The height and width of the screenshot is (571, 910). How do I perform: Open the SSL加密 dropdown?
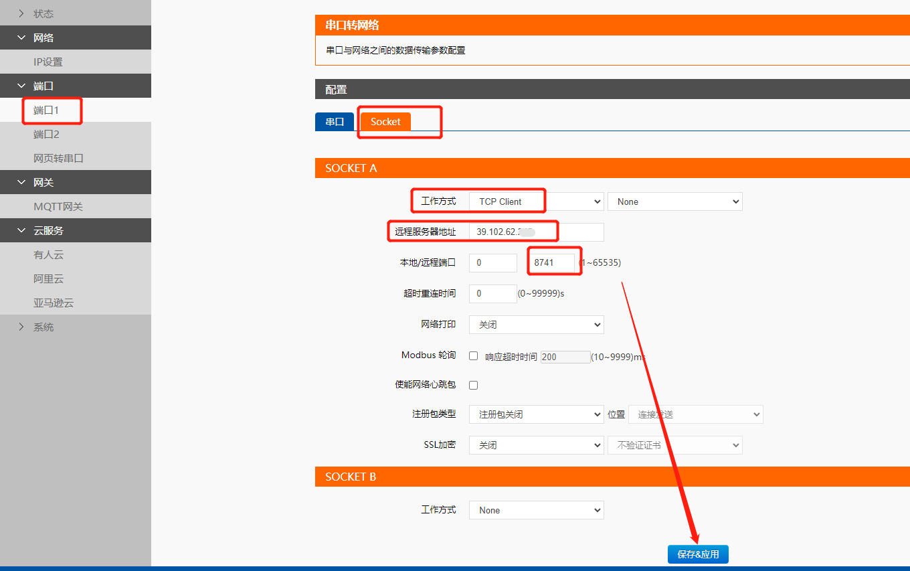point(536,445)
